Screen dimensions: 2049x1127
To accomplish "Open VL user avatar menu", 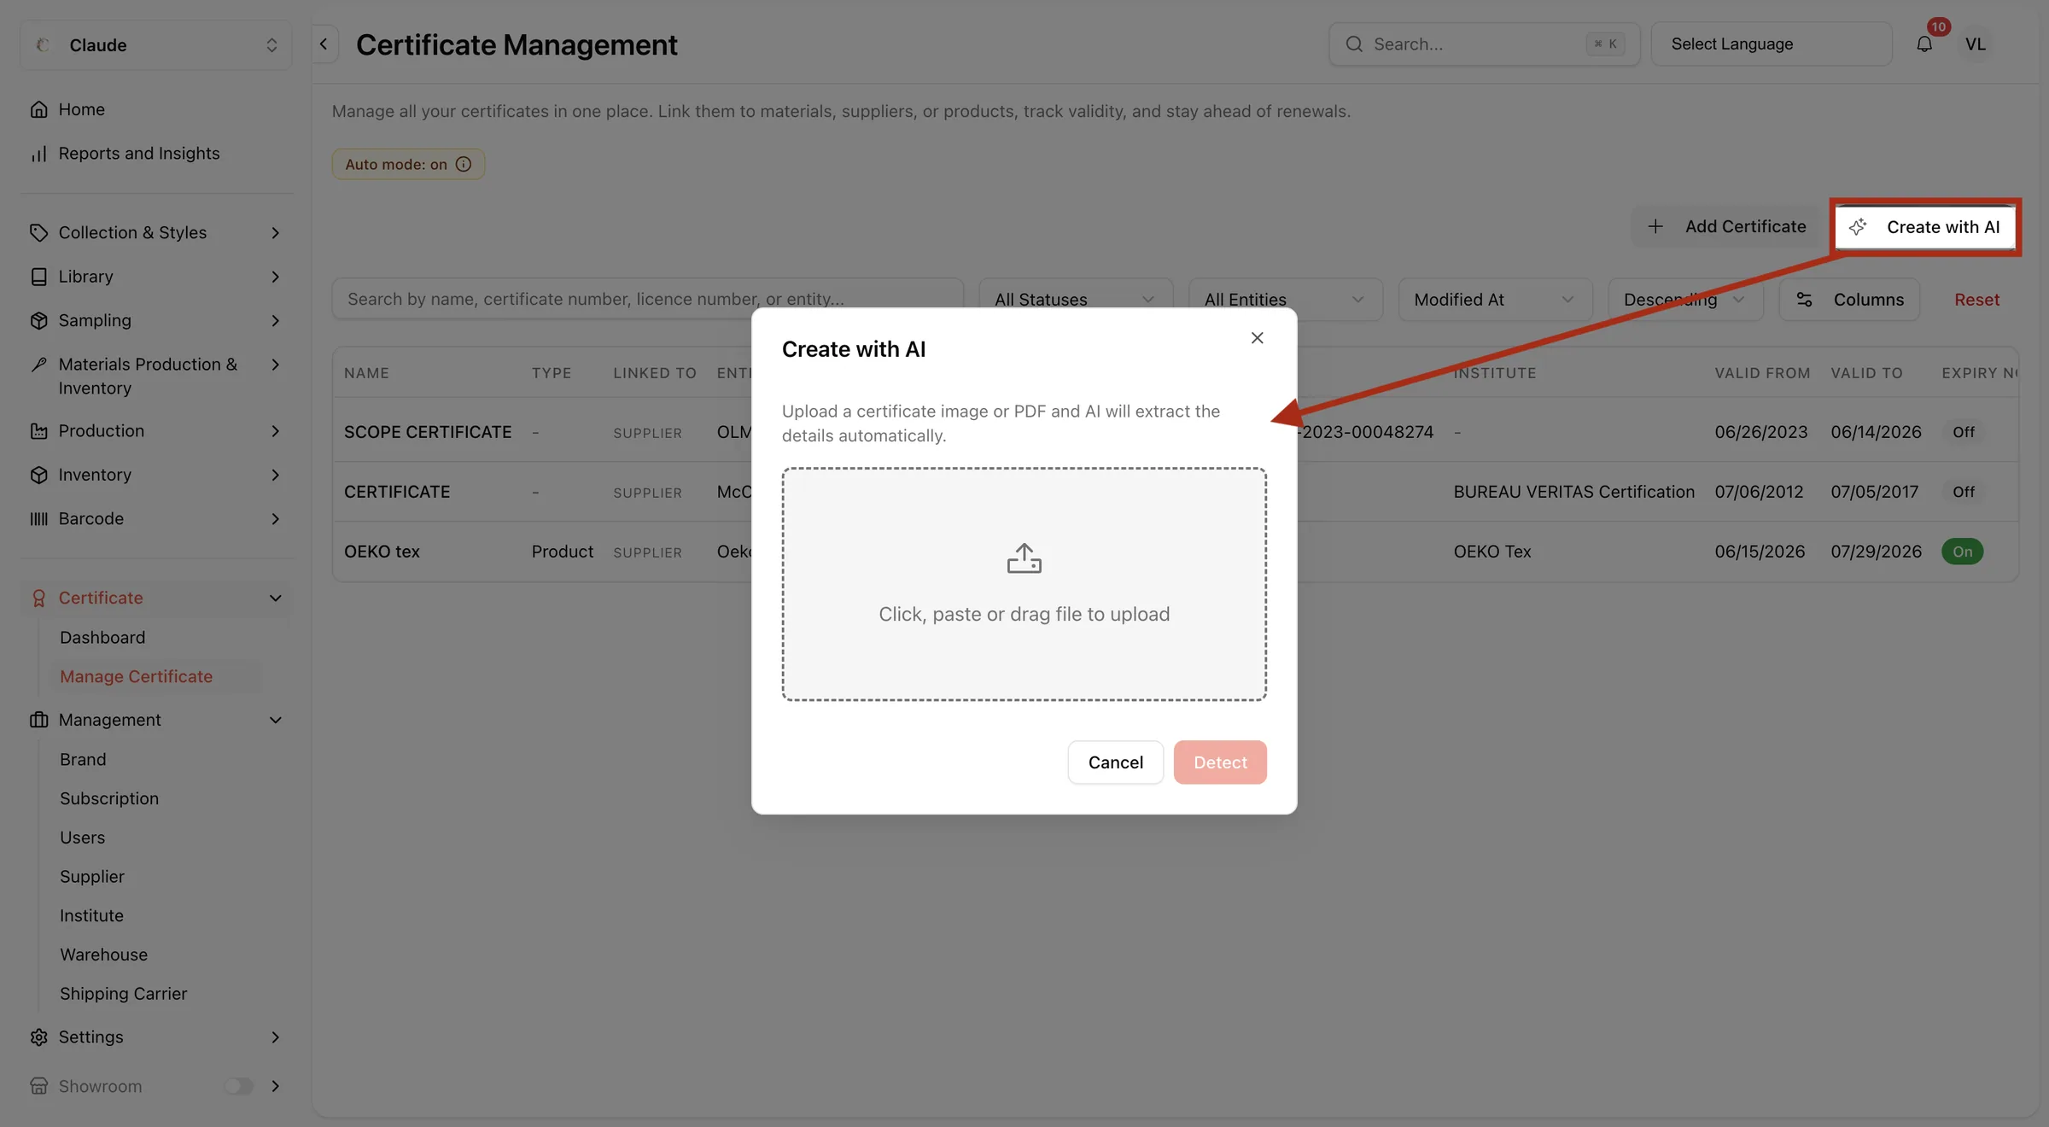I will [x=1976, y=44].
